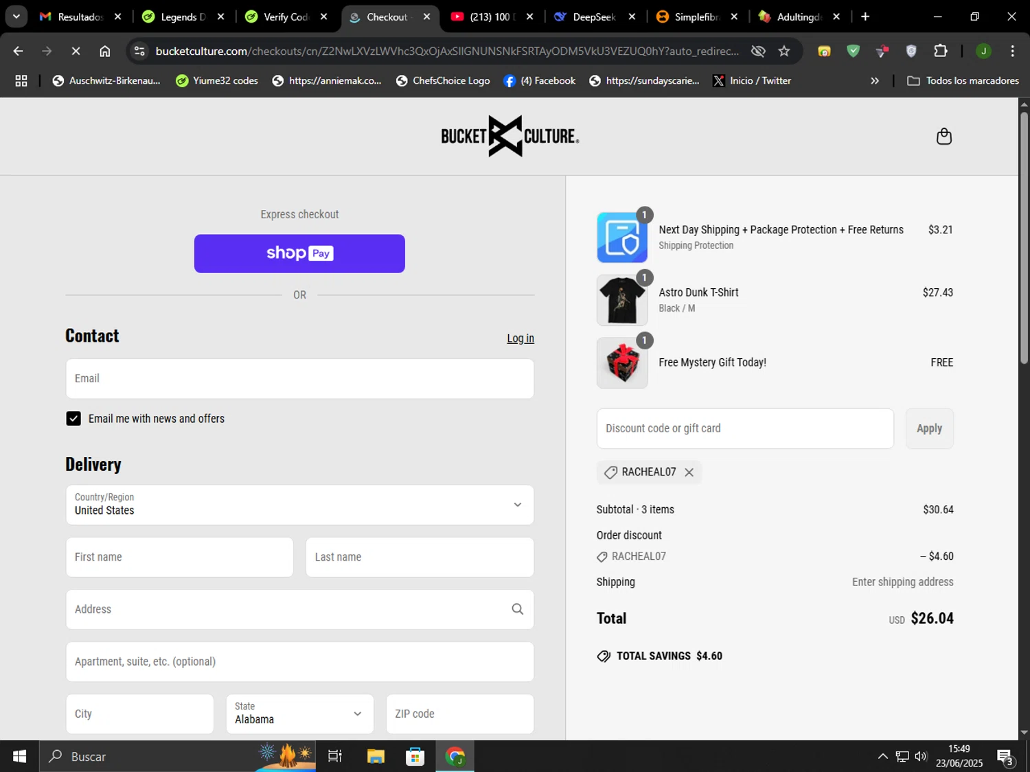Open the Inicio / Twitter bookmark
1030x772 pixels.
tap(752, 81)
